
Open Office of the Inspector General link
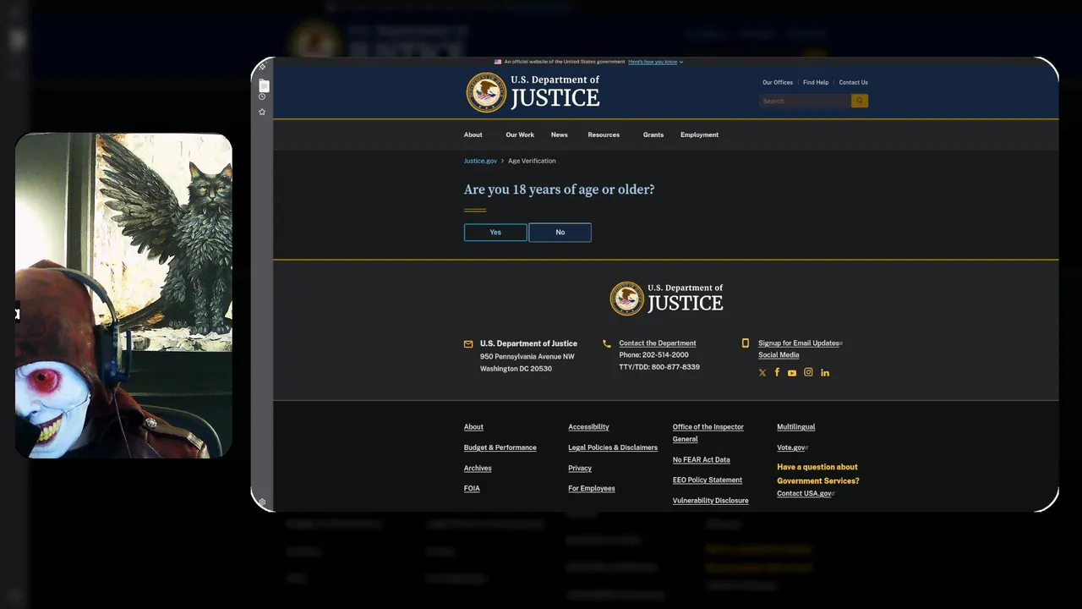[x=708, y=433]
